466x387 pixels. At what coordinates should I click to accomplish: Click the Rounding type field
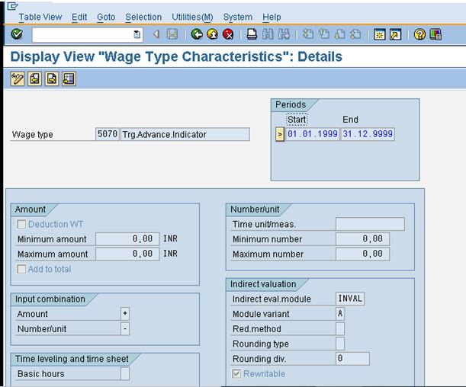point(340,344)
